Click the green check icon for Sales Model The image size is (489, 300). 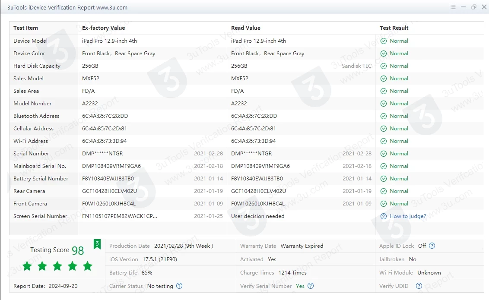(384, 79)
